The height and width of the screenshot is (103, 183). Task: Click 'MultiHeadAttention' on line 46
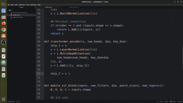(x=75, y=54)
